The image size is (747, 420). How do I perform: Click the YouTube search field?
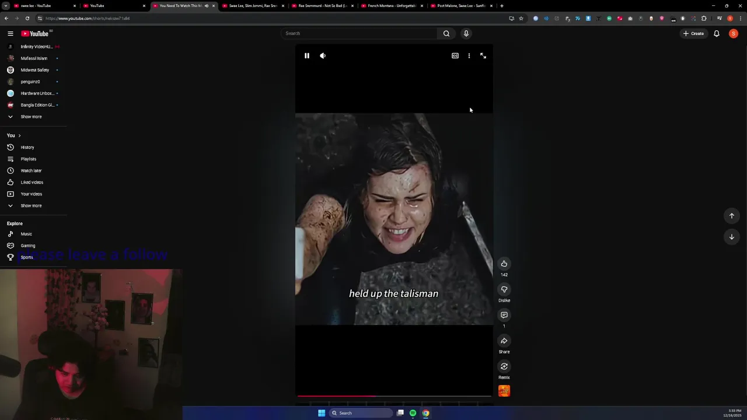[x=358, y=33]
